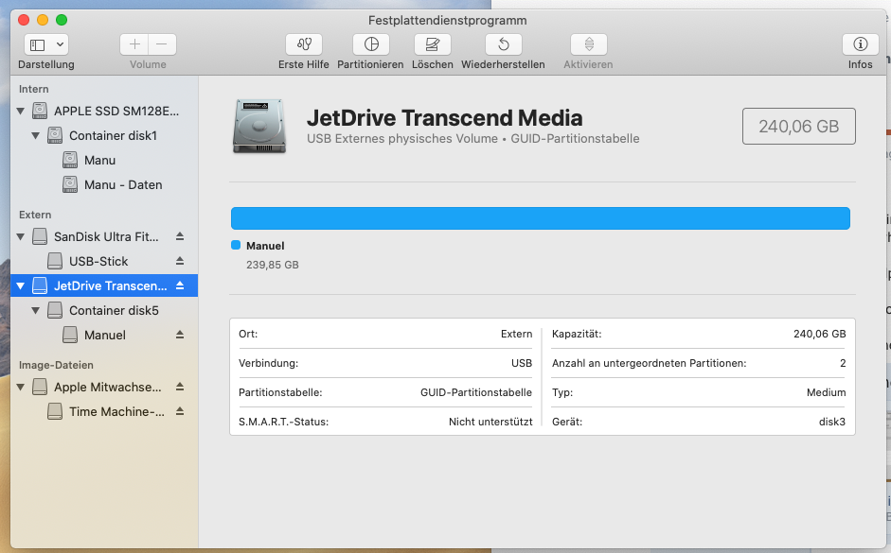This screenshot has width=891, height=553.
Task: Select JetDrive Transcend in sidebar
Action: pos(104,285)
